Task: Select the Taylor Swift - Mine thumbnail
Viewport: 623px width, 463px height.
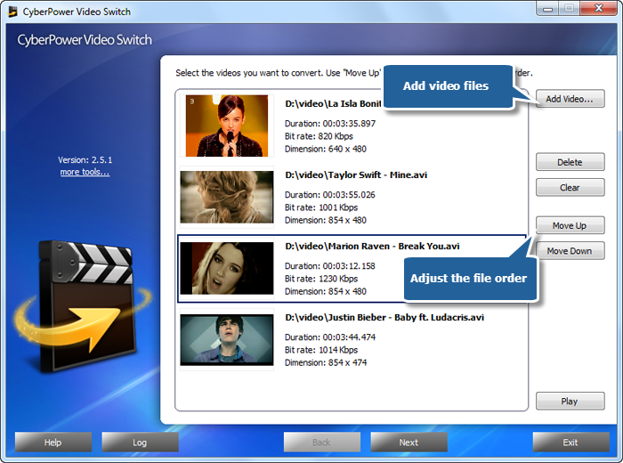Action: tap(227, 197)
